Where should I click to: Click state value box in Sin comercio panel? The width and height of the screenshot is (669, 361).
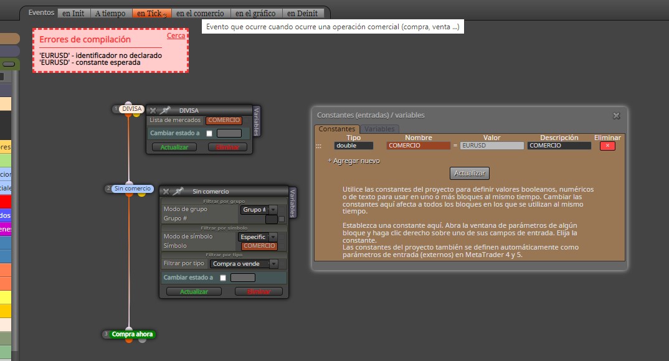pyautogui.click(x=243, y=278)
